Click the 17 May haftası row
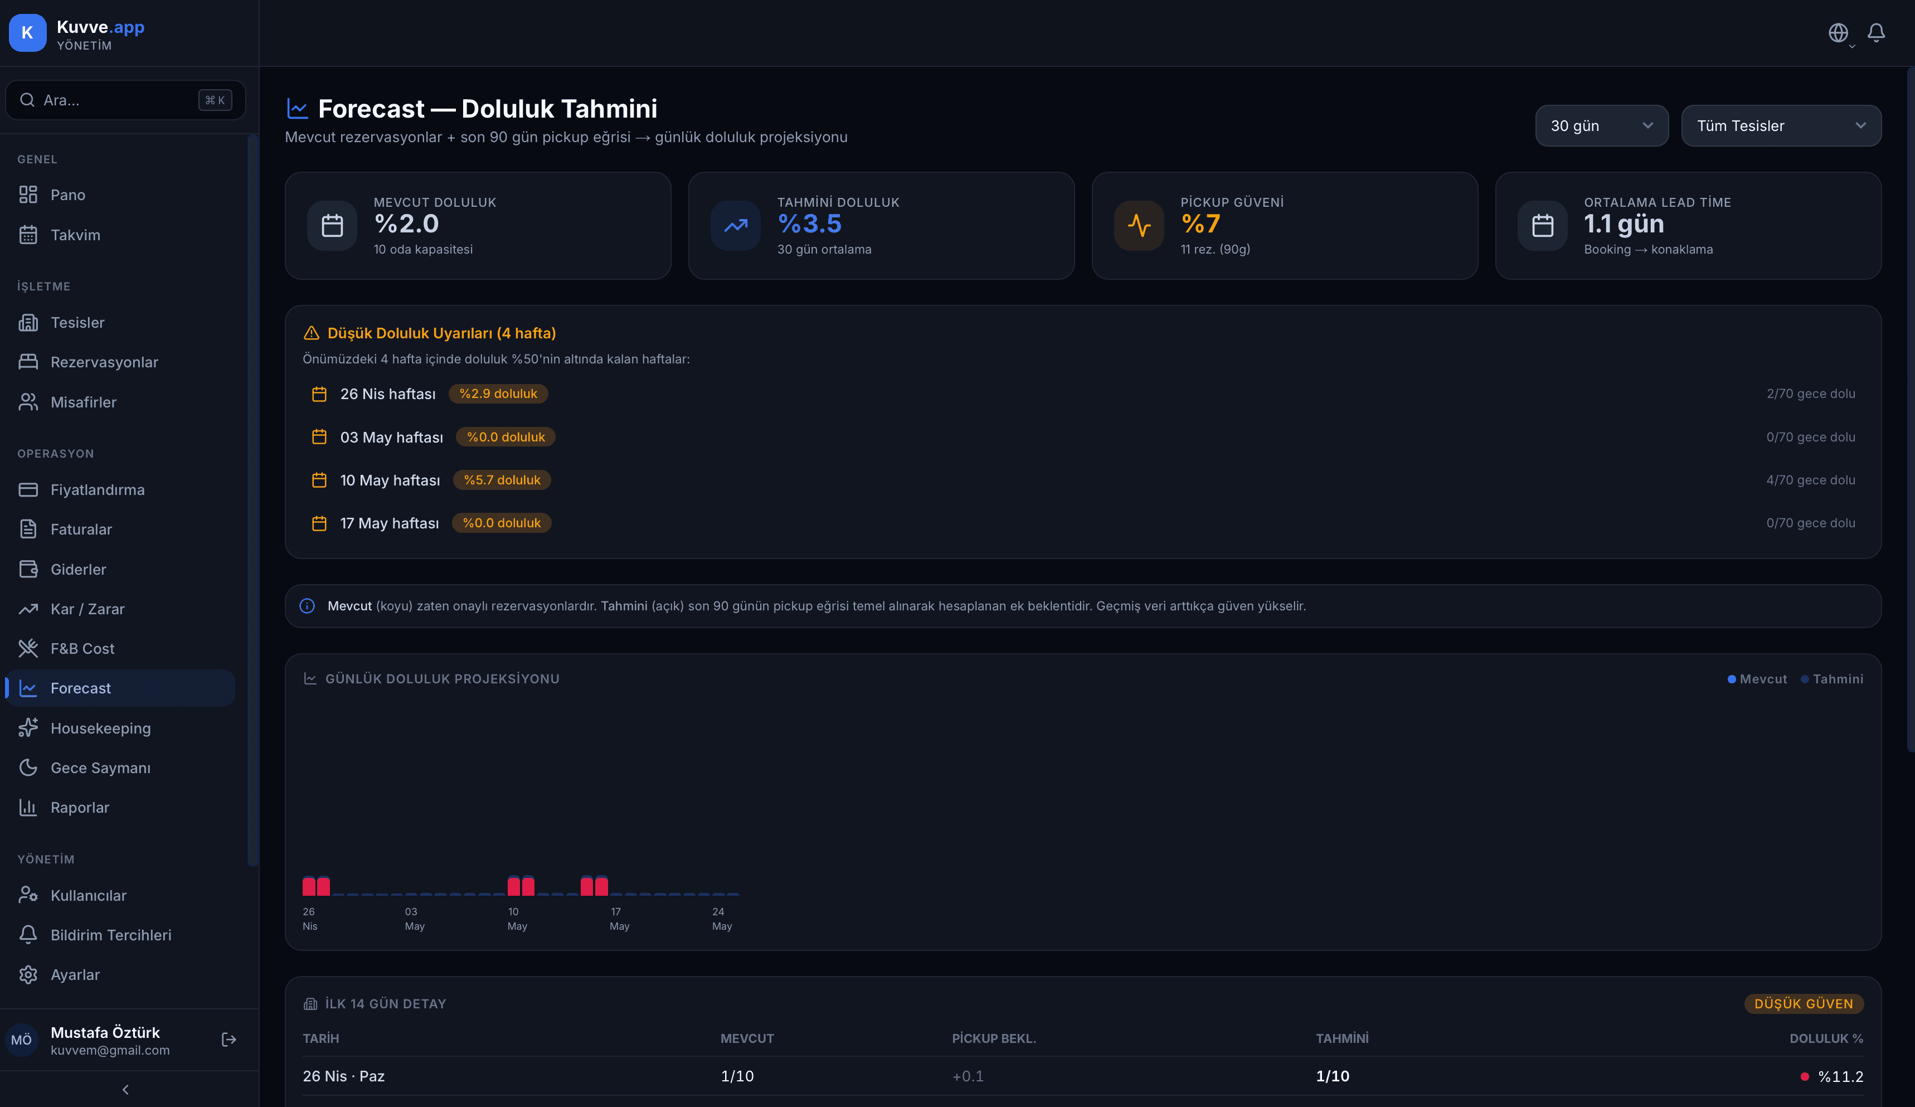1915x1107 pixels. 1083,523
